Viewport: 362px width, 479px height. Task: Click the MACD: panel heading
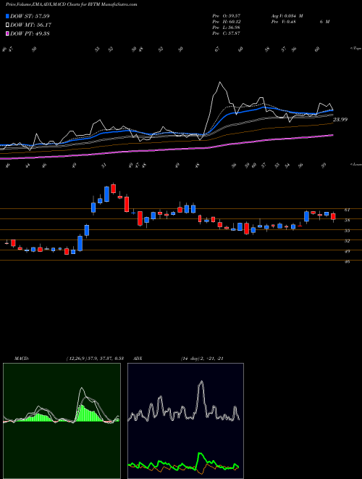(x=22, y=359)
